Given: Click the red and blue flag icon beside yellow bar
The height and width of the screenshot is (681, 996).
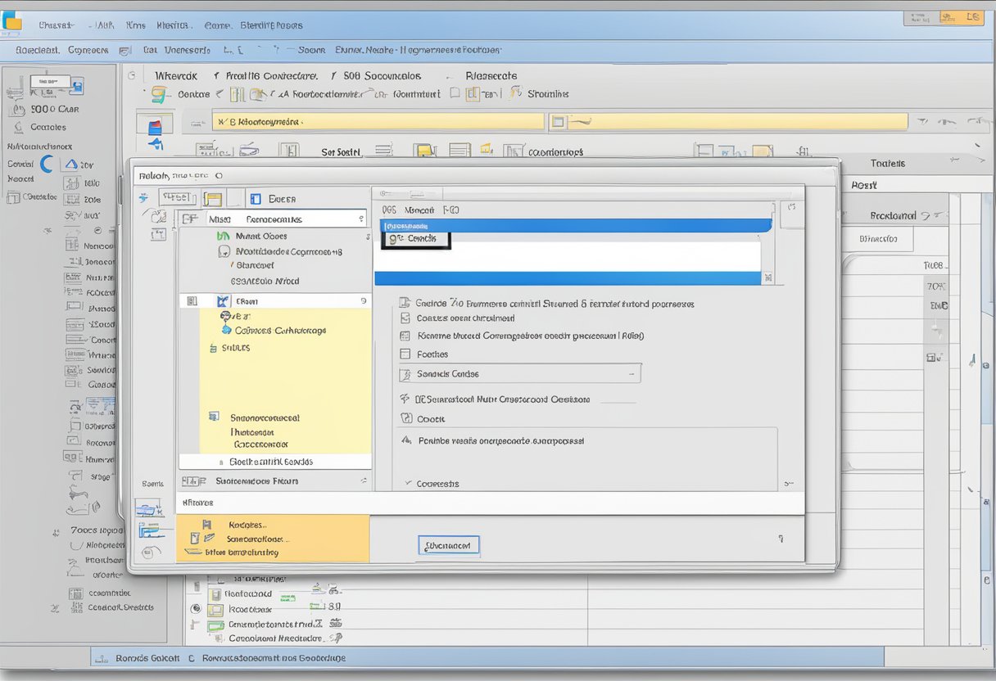Looking at the screenshot, I should pyautogui.click(x=154, y=126).
